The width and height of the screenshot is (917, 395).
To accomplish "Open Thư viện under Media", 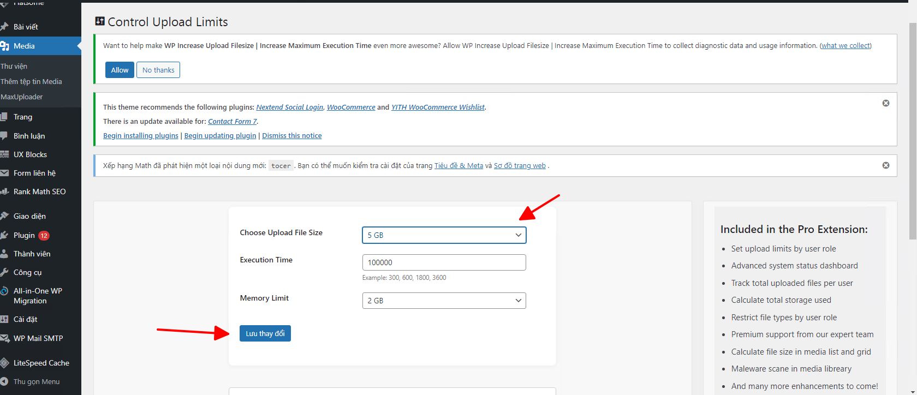I will click(x=14, y=66).
